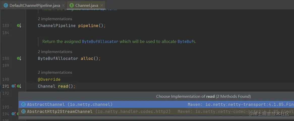
Task: Click ByteBufAllocator return type on line 188
Action: pyautogui.click(x=58, y=59)
